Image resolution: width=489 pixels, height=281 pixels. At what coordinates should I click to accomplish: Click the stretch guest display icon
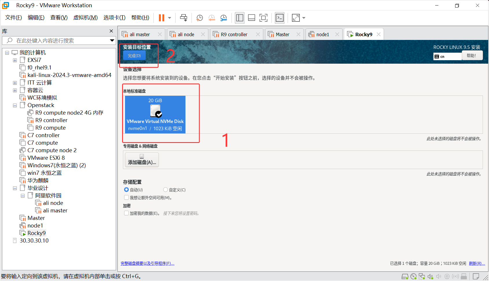[x=296, y=18]
